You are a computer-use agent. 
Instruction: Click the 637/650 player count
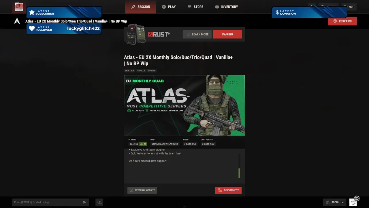click(x=134, y=144)
